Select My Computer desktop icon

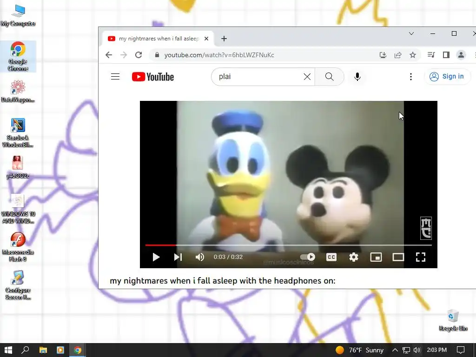point(18,15)
